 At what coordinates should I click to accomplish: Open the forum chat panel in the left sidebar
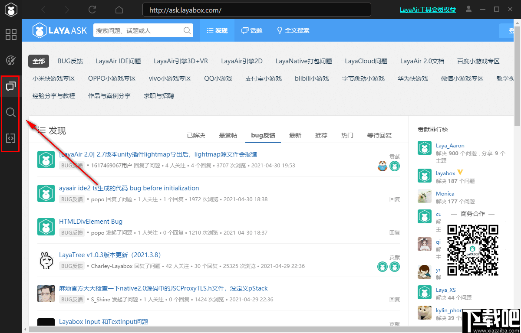point(10,86)
